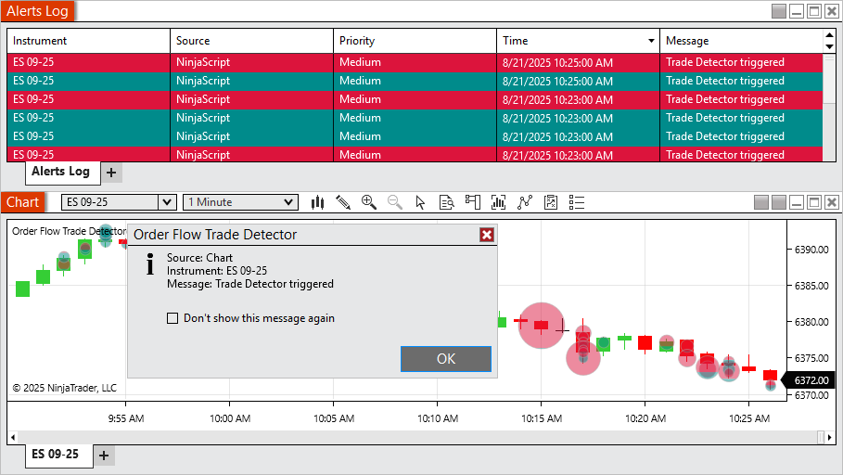Select the ES 09-25 chart tab
This screenshot has width=843, height=475.
(56, 455)
